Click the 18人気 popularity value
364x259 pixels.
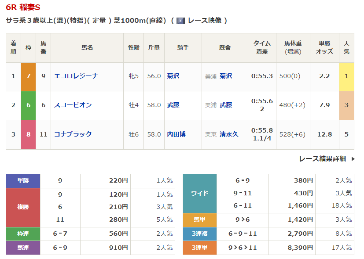(342, 205)
